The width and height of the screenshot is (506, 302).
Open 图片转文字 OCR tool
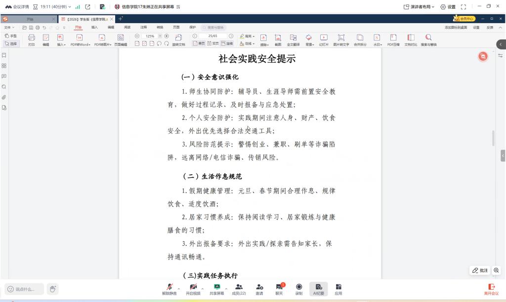(x=341, y=39)
